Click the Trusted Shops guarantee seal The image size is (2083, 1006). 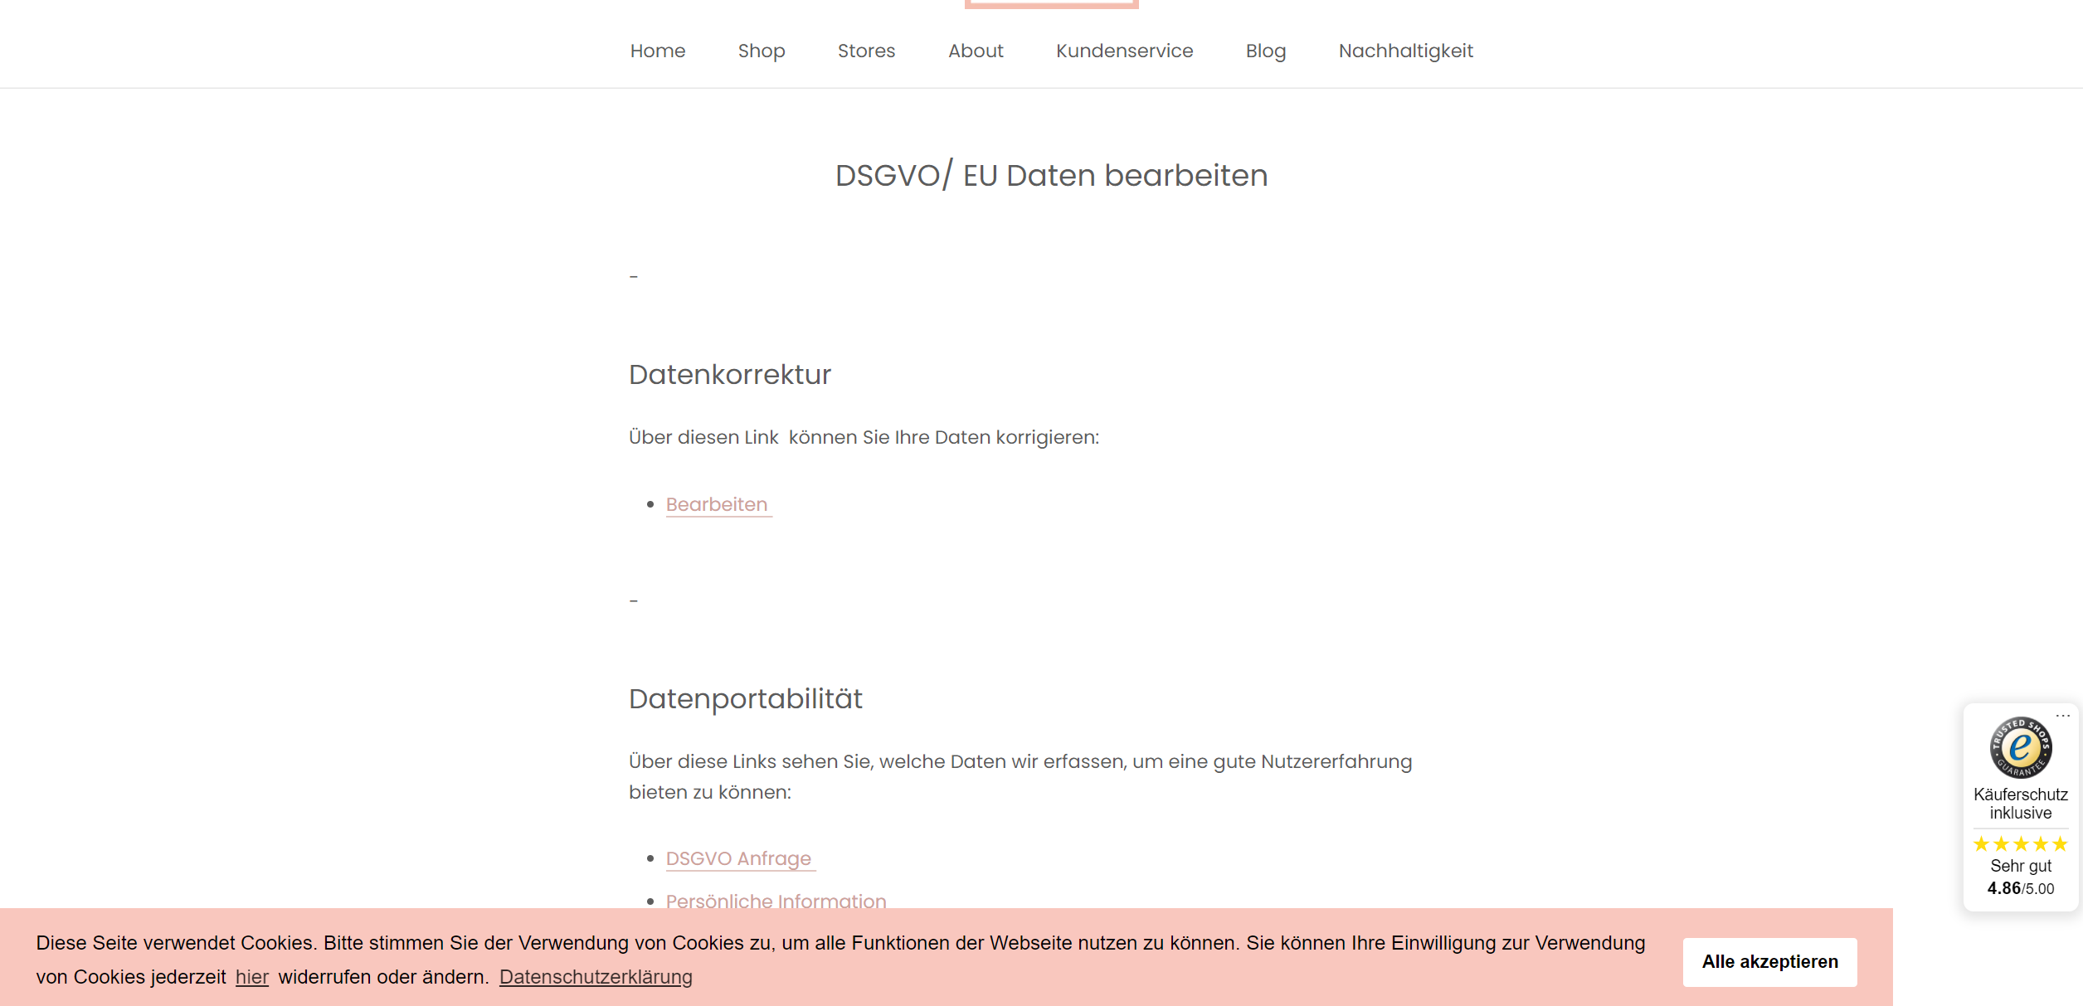pyautogui.click(x=2020, y=747)
